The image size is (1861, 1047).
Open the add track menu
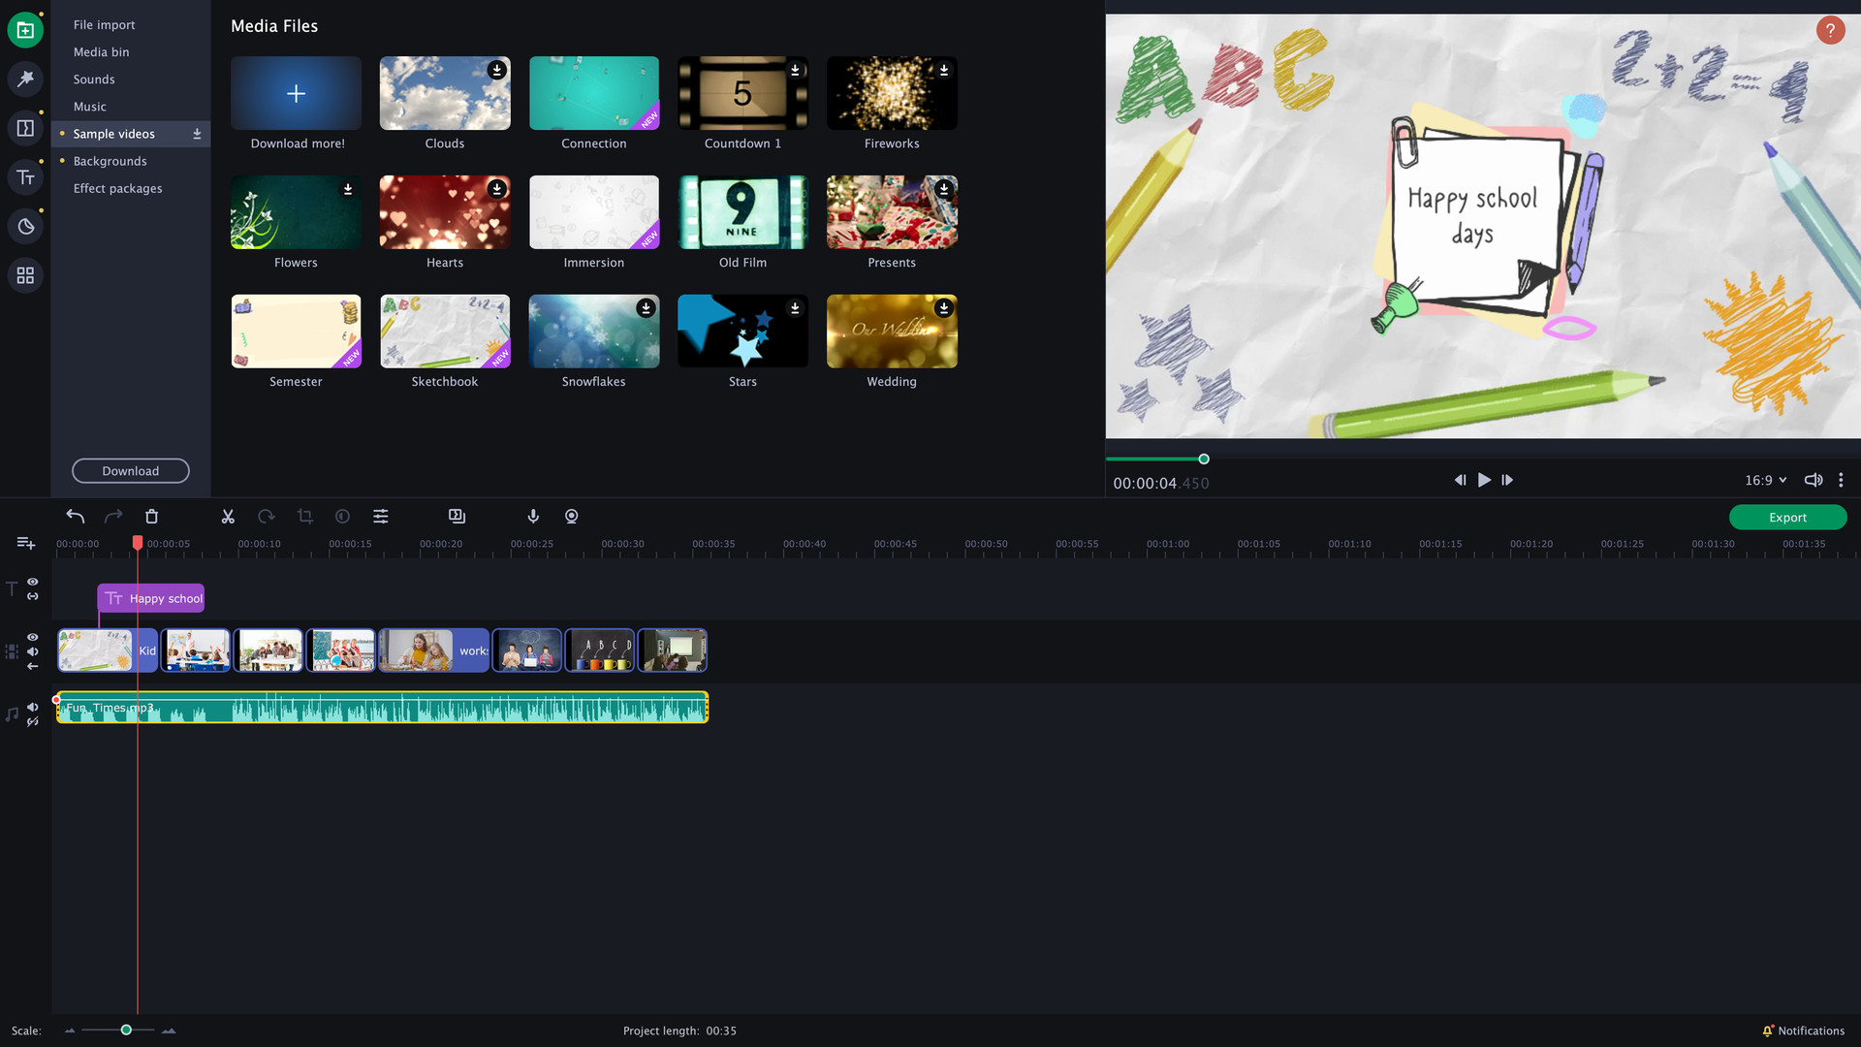point(26,543)
